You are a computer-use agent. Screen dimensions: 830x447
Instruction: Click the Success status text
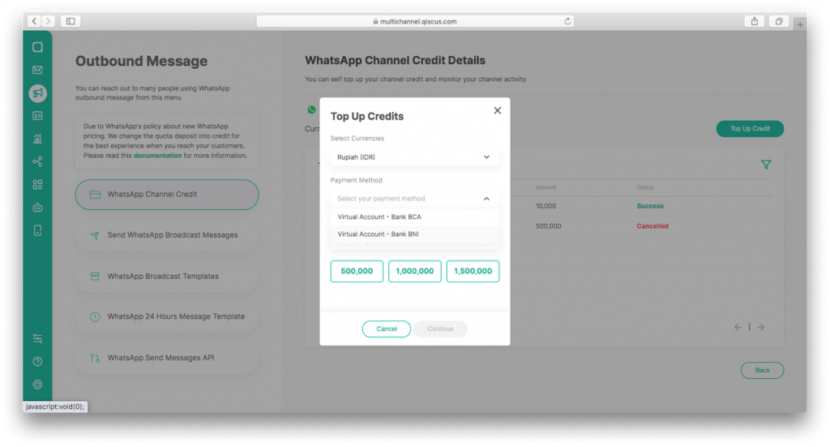650,206
